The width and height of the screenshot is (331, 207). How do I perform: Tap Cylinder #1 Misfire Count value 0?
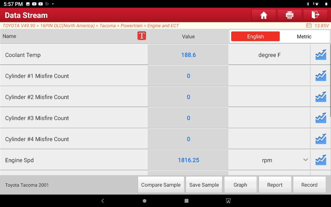[x=189, y=76]
